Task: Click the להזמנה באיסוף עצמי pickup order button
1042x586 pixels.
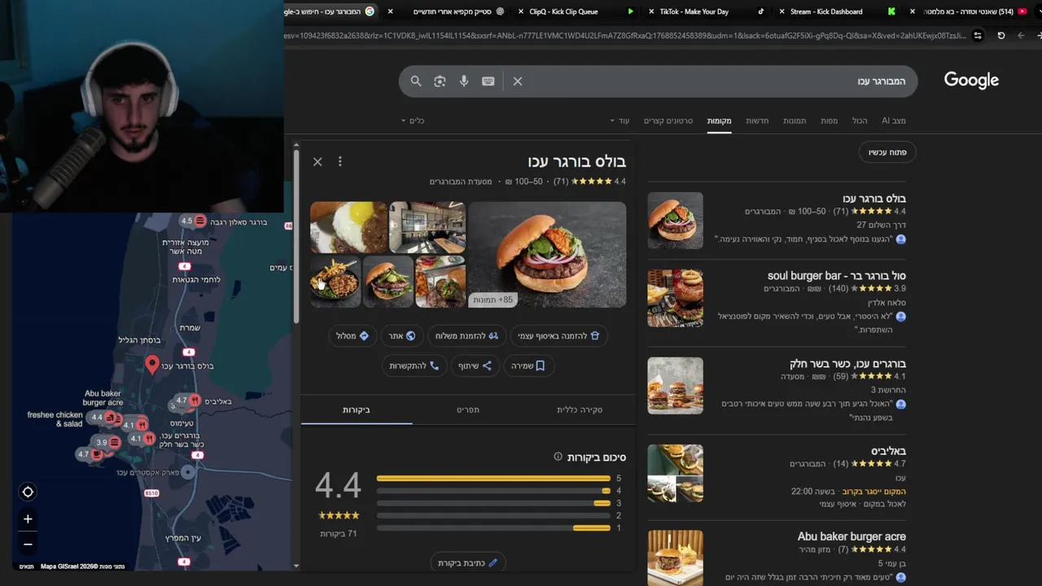Action: 559,335
